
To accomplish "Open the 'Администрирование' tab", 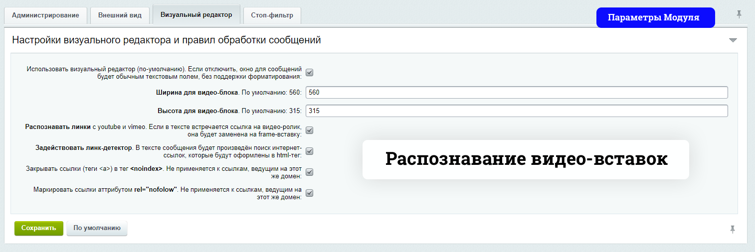I will [x=45, y=15].
